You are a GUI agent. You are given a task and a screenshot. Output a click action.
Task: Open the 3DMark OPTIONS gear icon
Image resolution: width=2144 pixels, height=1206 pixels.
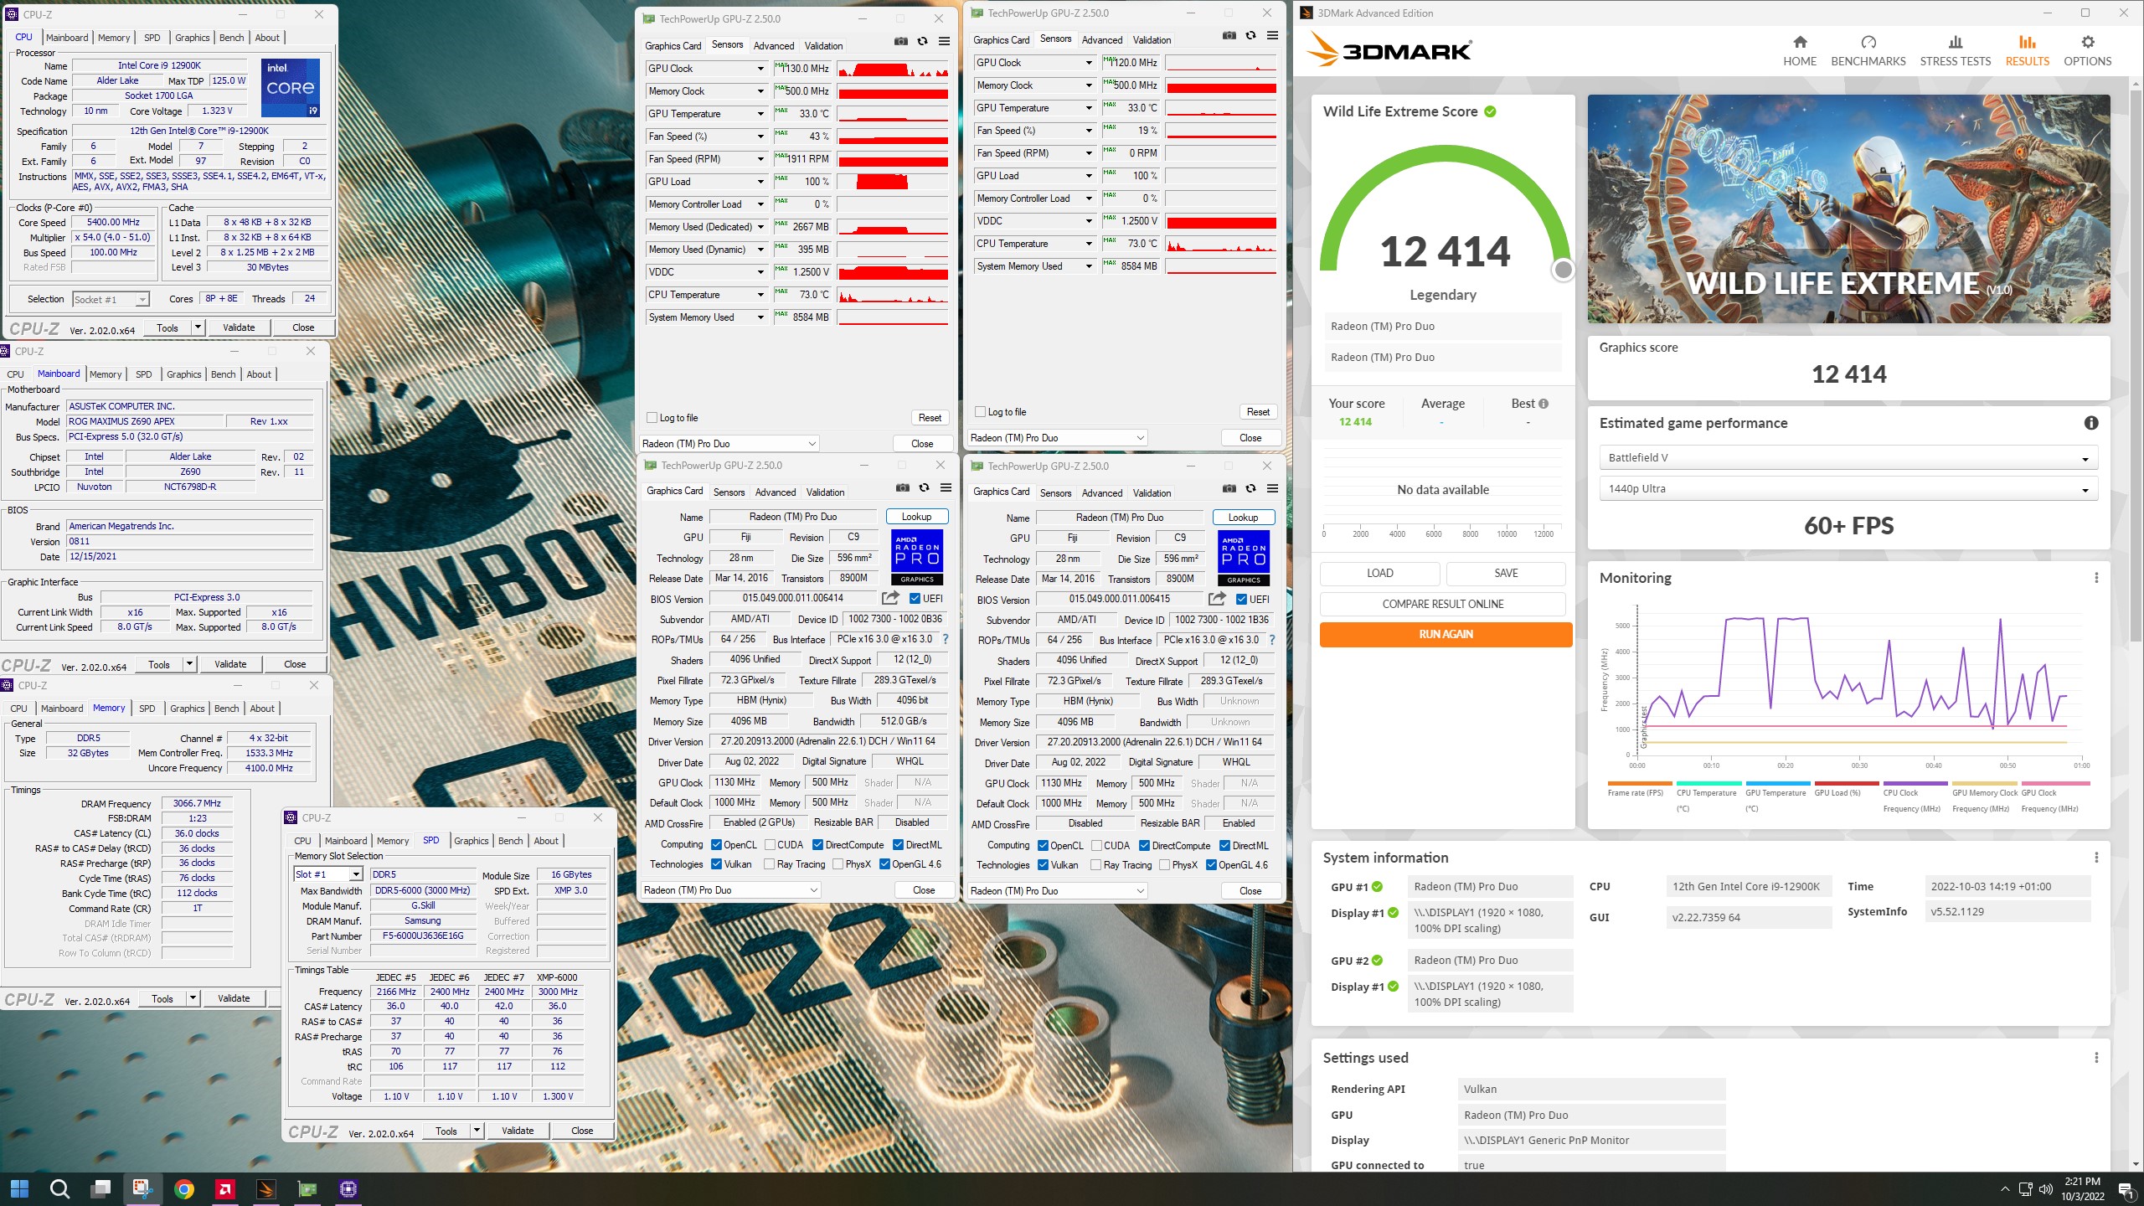tap(2087, 42)
